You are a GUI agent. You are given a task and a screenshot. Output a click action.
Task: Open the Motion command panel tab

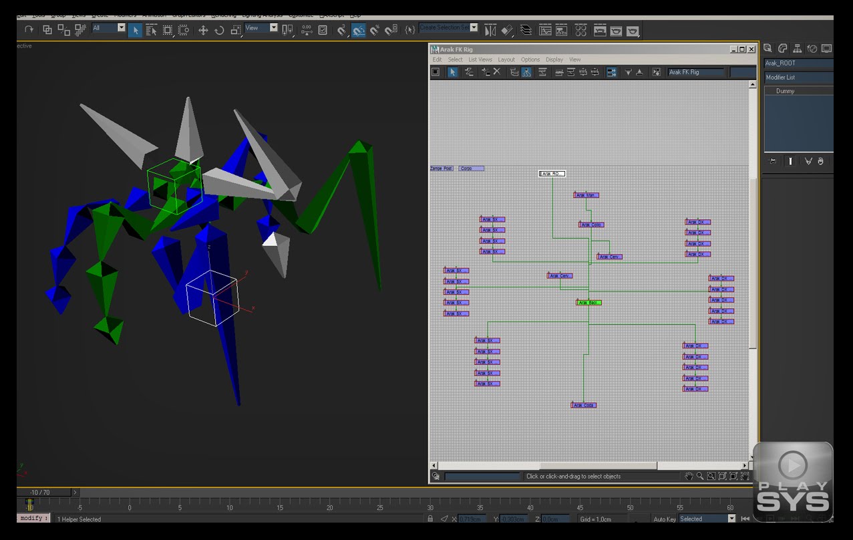pyautogui.click(x=812, y=49)
